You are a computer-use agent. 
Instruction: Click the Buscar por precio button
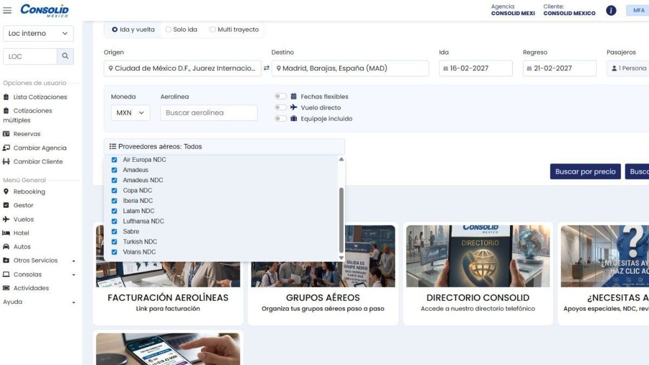585,171
